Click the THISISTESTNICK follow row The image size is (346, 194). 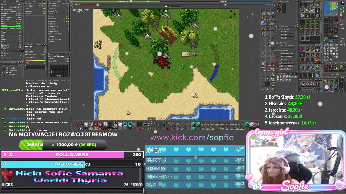point(195,176)
